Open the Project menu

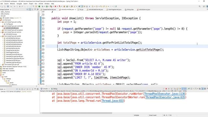(x=31, y=4)
